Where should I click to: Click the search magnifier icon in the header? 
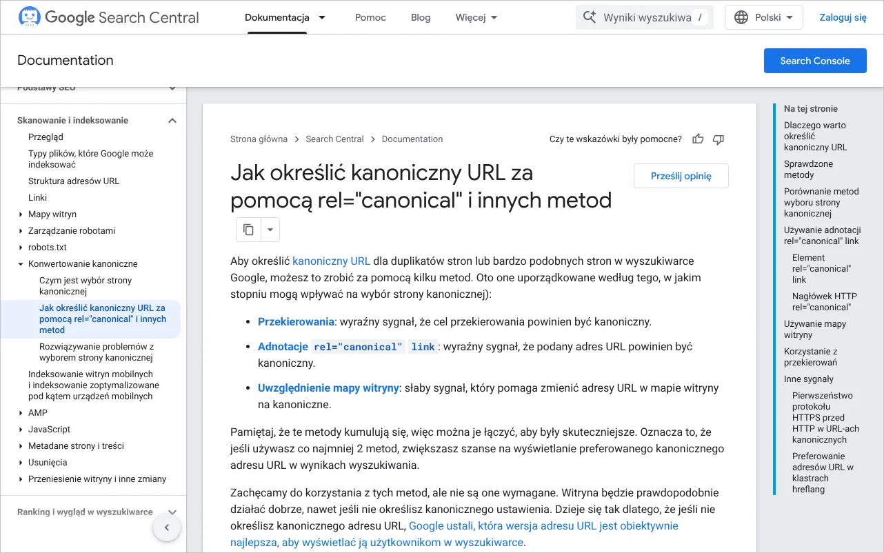tap(590, 17)
